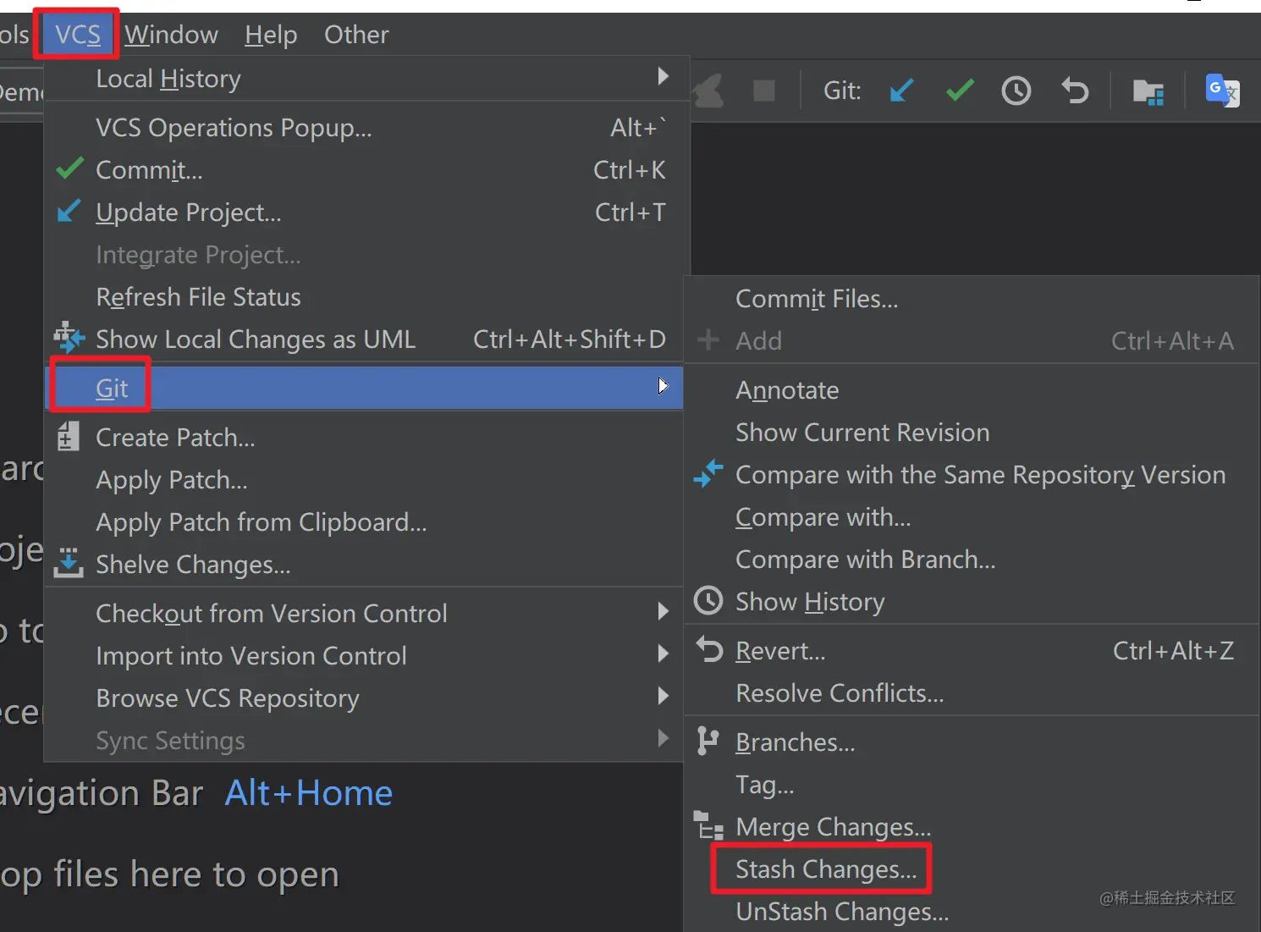Choose UnStash Changes...
The image size is (1261, 932).
tap(972, 911)
